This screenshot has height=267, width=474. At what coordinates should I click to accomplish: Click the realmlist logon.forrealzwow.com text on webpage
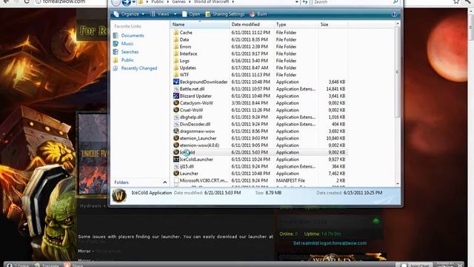pyautogui.click(x=330, y=243)
